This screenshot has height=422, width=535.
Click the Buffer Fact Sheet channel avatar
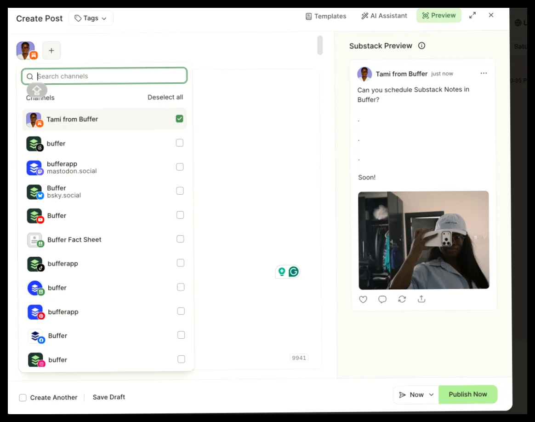[x=35, y=240]
